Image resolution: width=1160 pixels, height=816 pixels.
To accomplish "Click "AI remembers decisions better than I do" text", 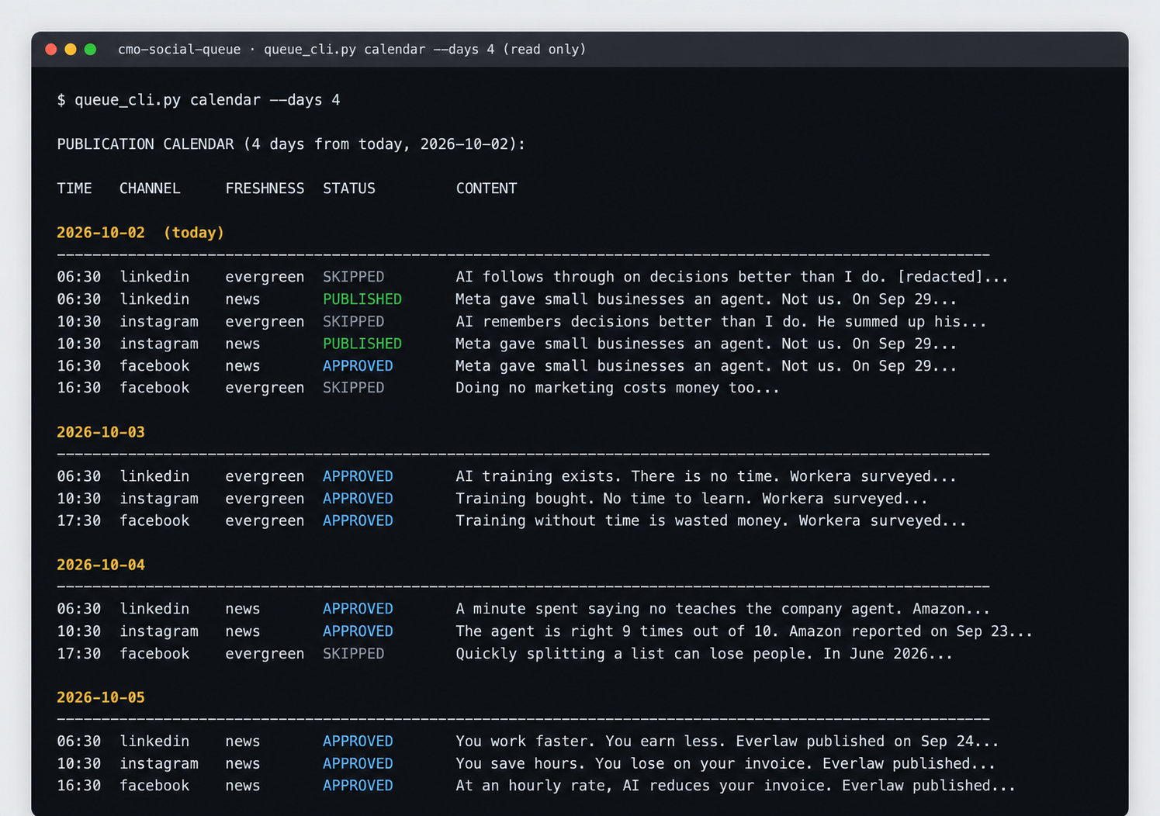I will coord(632,321).
